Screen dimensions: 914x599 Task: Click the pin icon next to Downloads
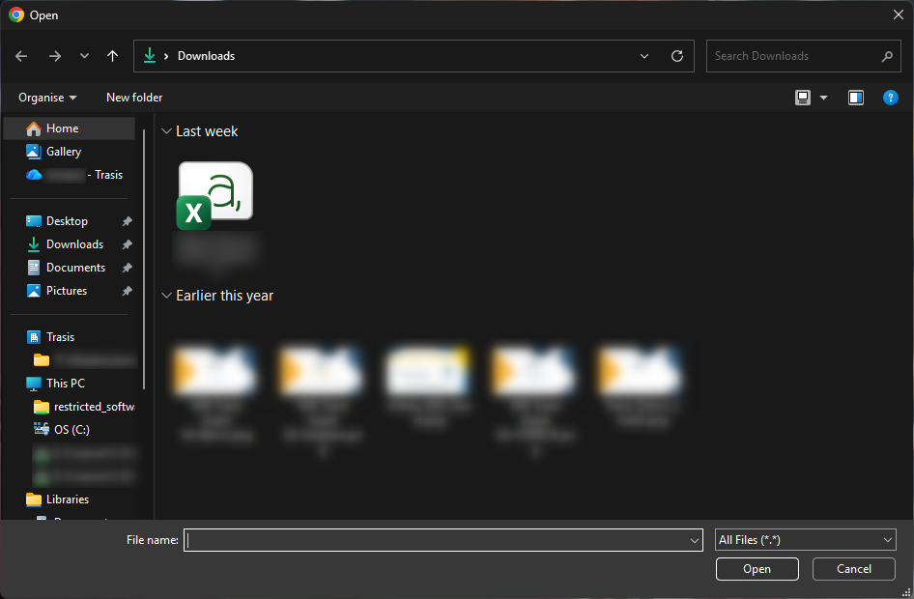pyautogui.click(x=128, y=244)
